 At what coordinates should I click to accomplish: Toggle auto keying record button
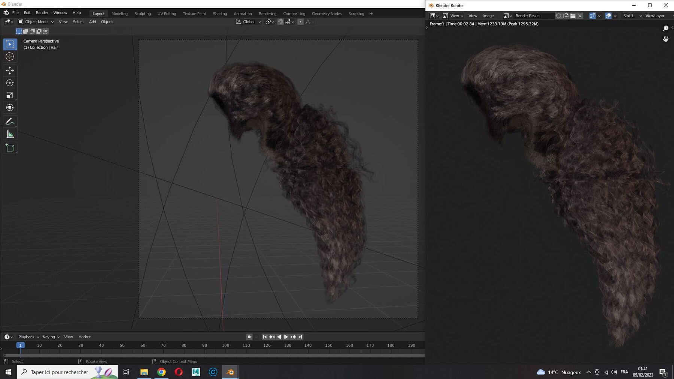[x=249, y=337]
